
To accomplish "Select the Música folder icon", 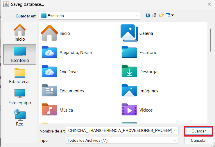I will pos(49,110).
